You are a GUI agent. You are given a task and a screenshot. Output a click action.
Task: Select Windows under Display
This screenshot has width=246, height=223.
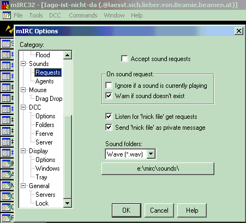(x=47, y=168)
